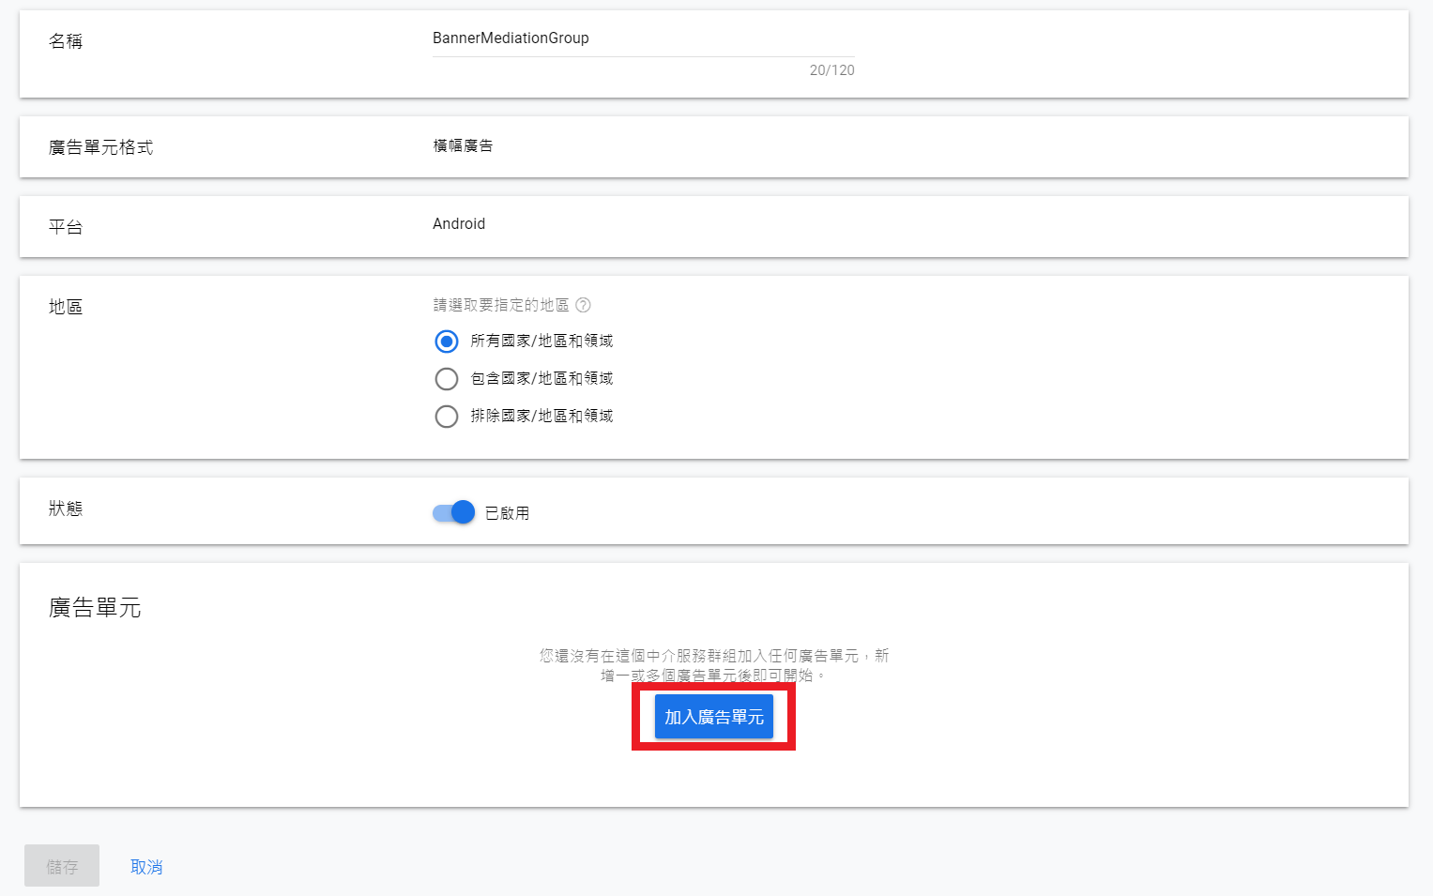Edit the BannerMediationGroup name field

[644, 38]
